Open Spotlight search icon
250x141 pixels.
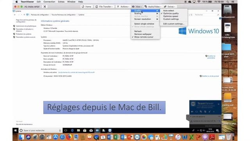click(228, 2)
